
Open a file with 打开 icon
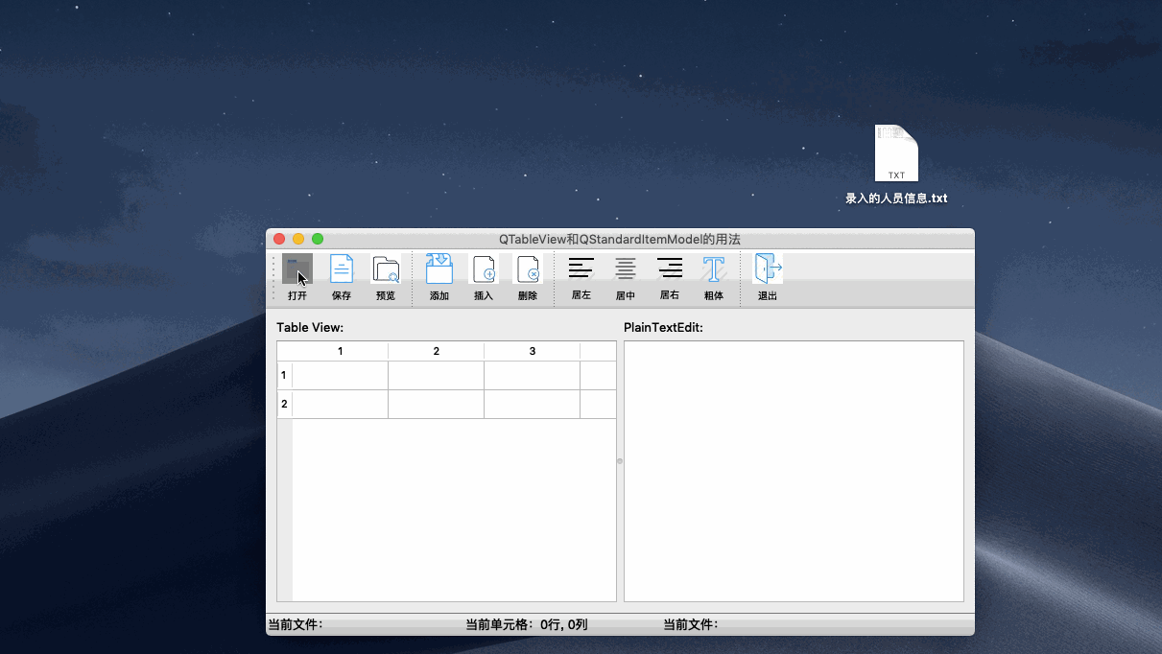point(297,269)
